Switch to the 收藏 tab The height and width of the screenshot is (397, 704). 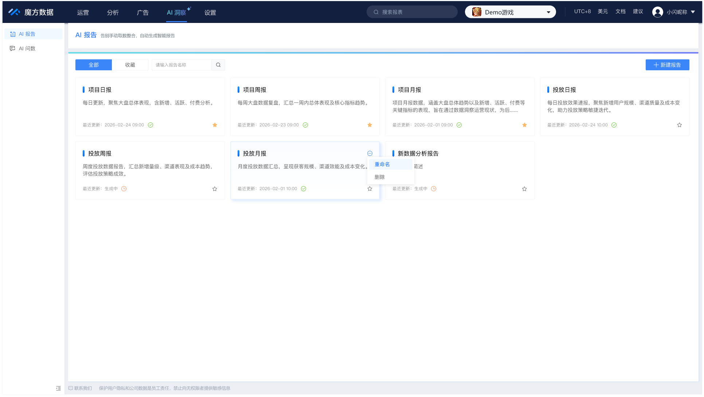click(x=130, y=64)
